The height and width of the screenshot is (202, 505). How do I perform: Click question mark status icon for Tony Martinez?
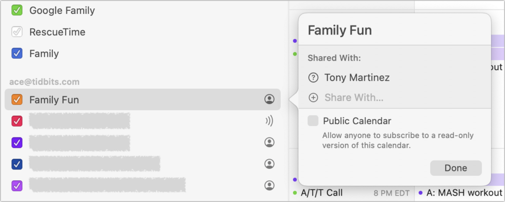[x=313, y=77]
